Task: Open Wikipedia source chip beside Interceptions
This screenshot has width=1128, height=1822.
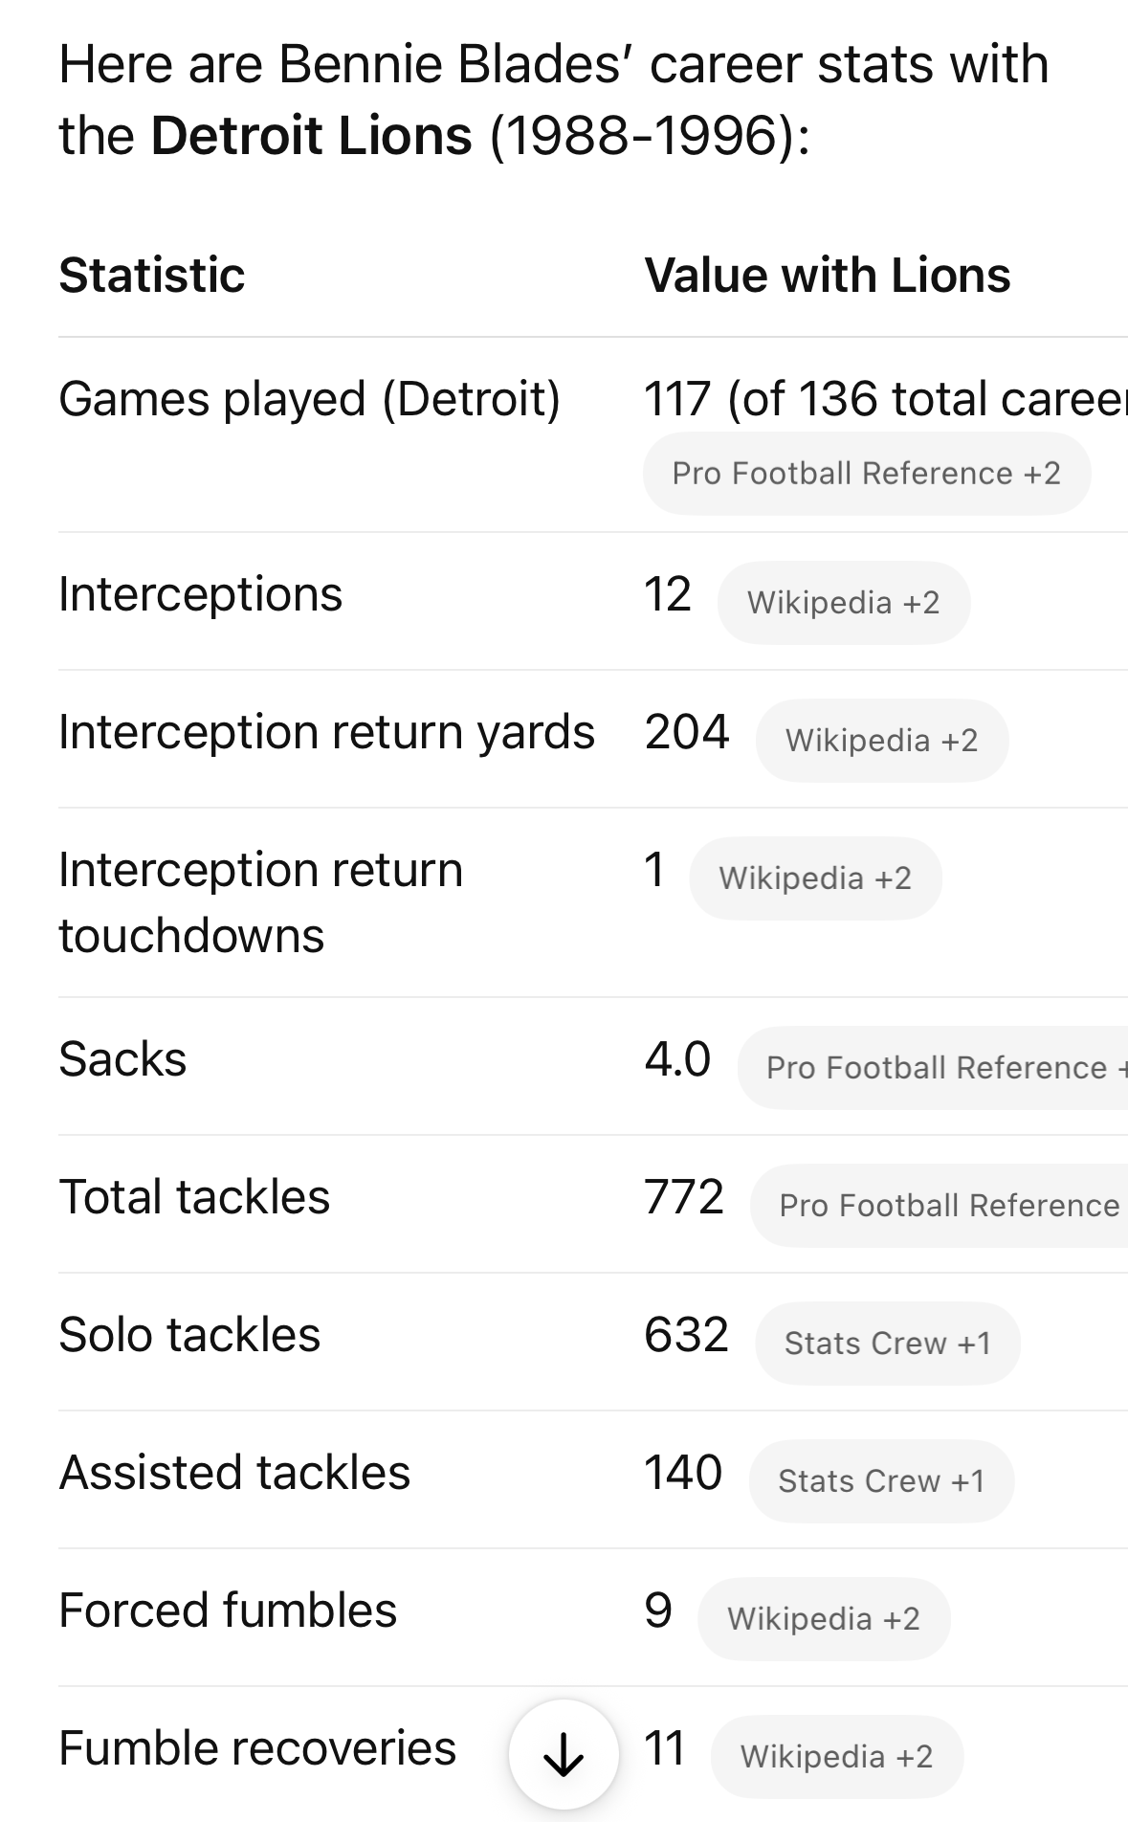Action: (843, 603)
